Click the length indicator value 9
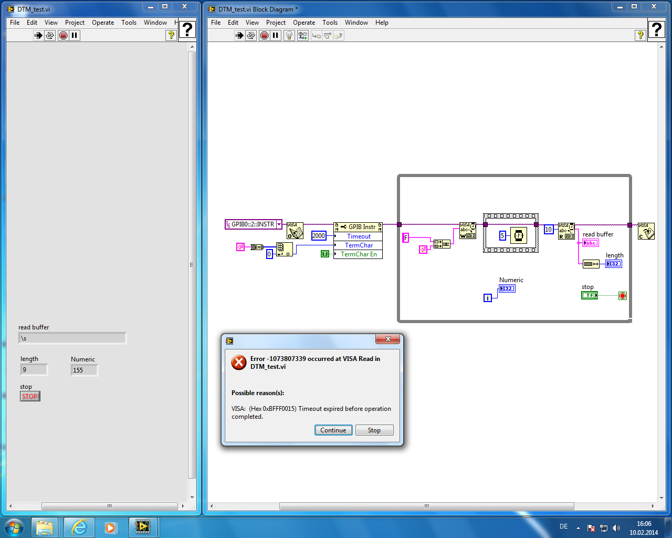This screenshot has width=672, height=538. coord(34,370)
